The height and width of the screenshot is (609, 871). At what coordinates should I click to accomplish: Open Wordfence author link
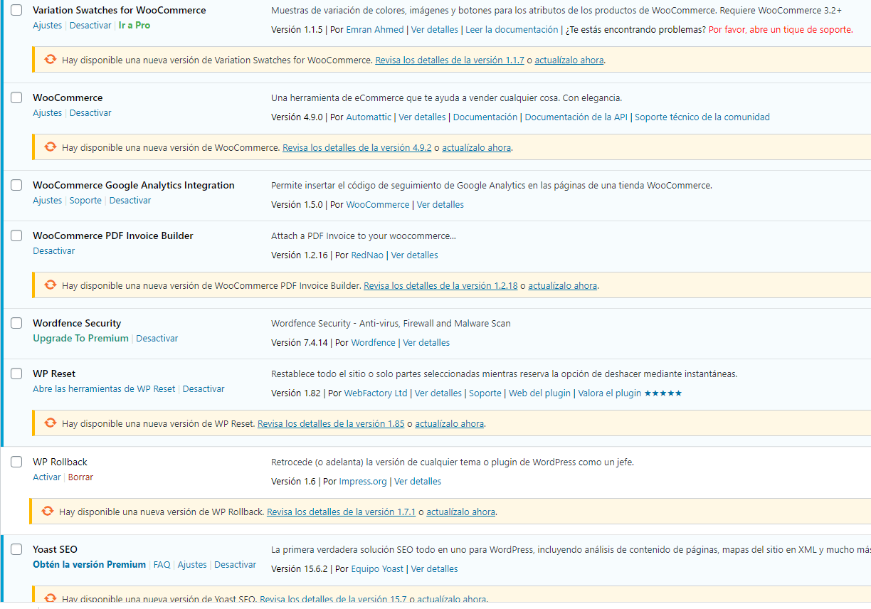tap(373, 343)
